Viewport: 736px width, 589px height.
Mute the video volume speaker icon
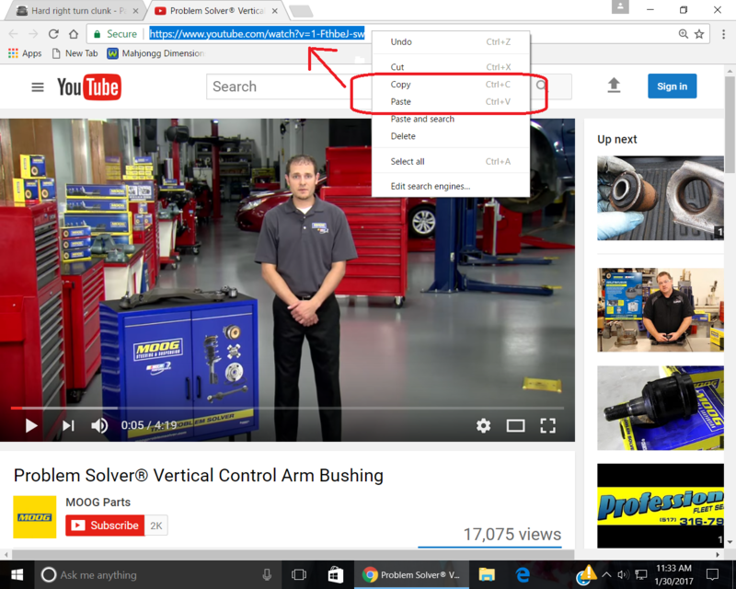(x=99, y=425)
